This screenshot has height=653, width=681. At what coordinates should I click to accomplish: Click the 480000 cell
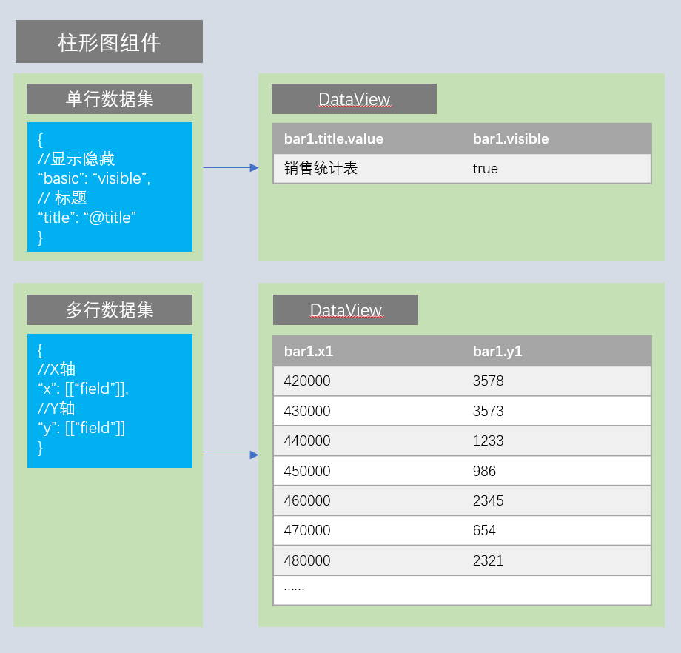pyautogui.click(x=307, y=561)
